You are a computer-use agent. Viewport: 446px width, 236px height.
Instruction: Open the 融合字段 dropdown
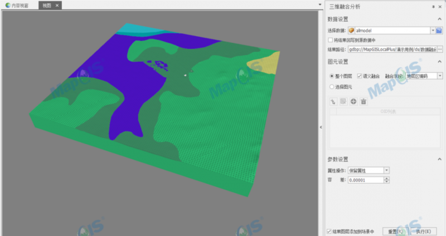pyautogui.click(x=440, y=76)
